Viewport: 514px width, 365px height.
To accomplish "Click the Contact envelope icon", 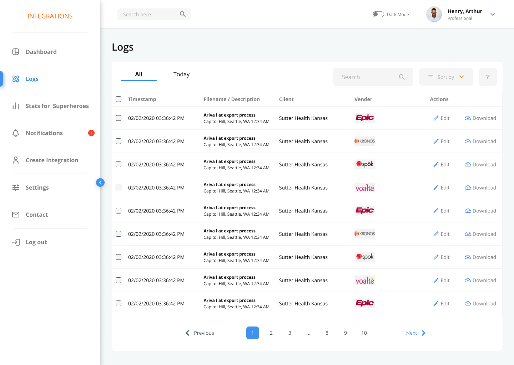I will [x=16, y=215].
